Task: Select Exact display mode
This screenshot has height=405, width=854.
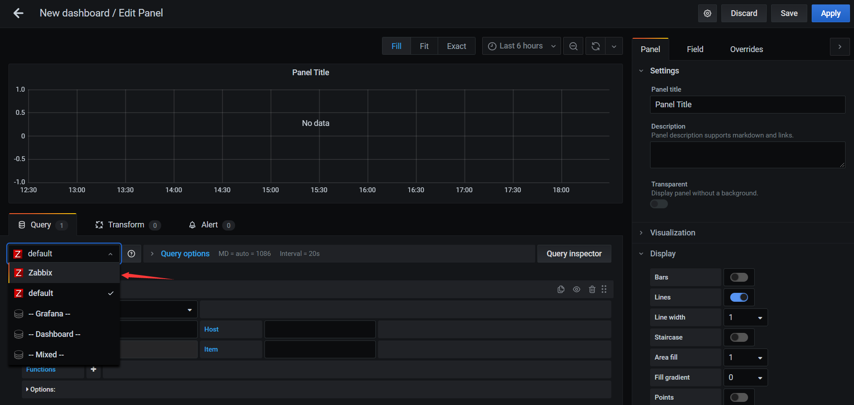Action: [456, 46]
